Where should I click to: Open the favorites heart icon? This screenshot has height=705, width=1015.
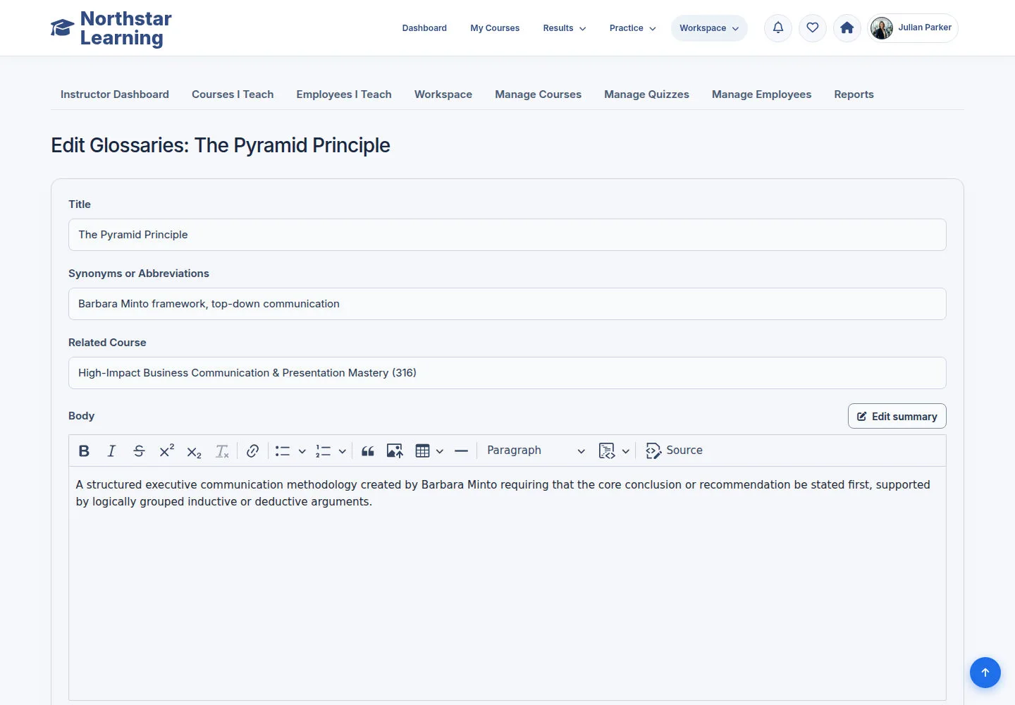[813, 28]
